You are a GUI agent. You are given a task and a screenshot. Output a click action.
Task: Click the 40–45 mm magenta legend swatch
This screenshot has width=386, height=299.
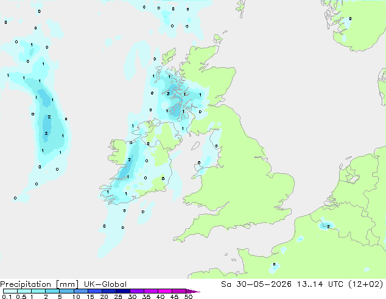pos(165,291)
